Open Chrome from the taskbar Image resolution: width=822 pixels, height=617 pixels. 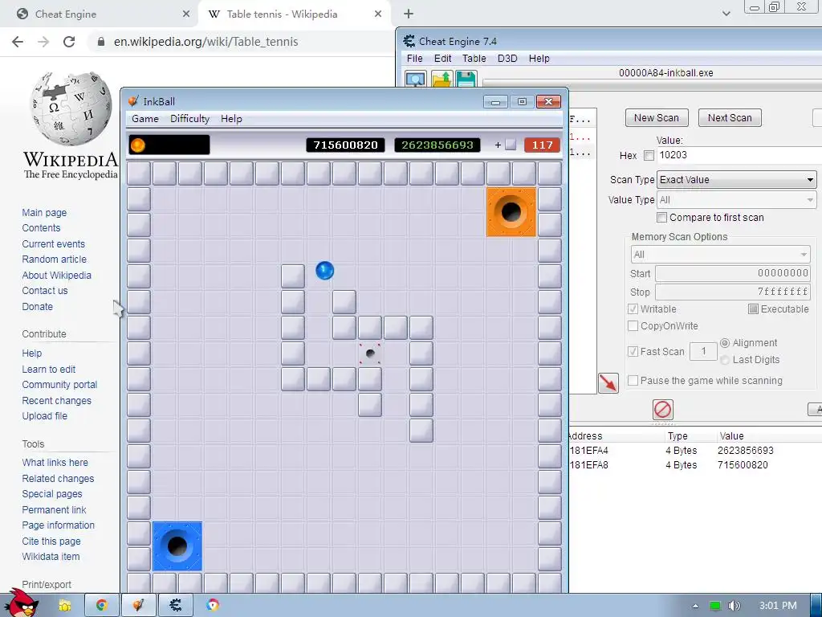click(x=102, y=605)
